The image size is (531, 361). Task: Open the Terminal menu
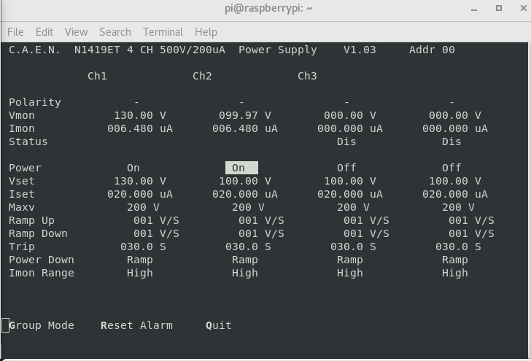click(163, 32)
